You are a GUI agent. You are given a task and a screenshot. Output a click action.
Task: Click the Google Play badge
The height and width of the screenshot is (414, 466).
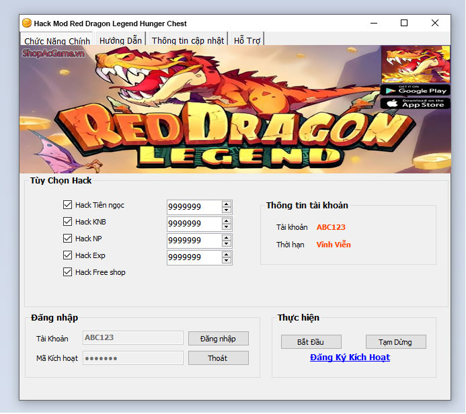click(x=415, y=89)
